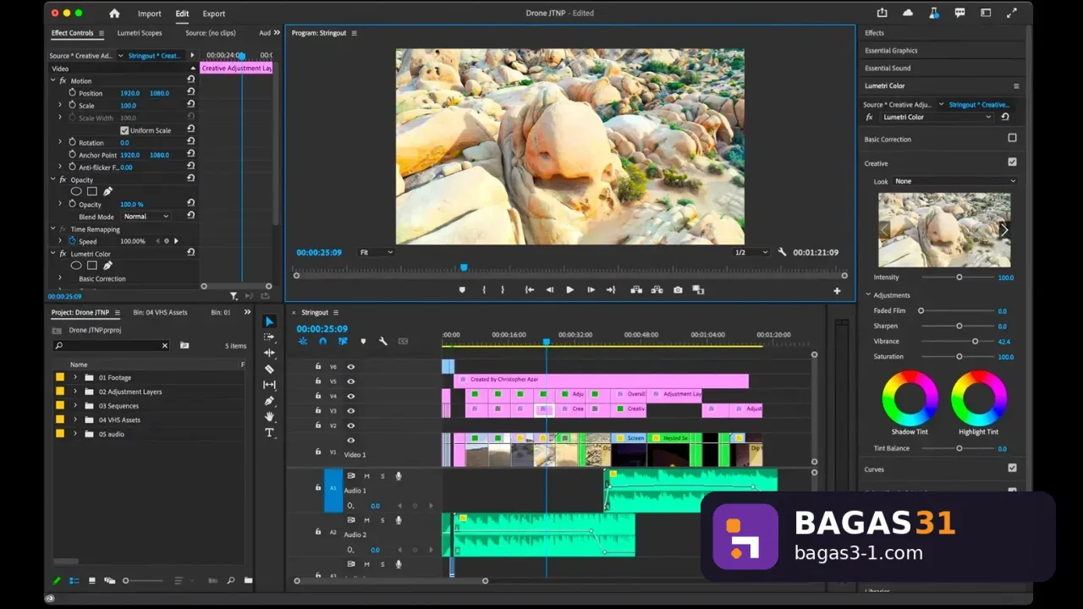Open Essential Sound panel
The width and height of the screenshot is (1083, 609).
pyautogui.click(x=888, y=68)
